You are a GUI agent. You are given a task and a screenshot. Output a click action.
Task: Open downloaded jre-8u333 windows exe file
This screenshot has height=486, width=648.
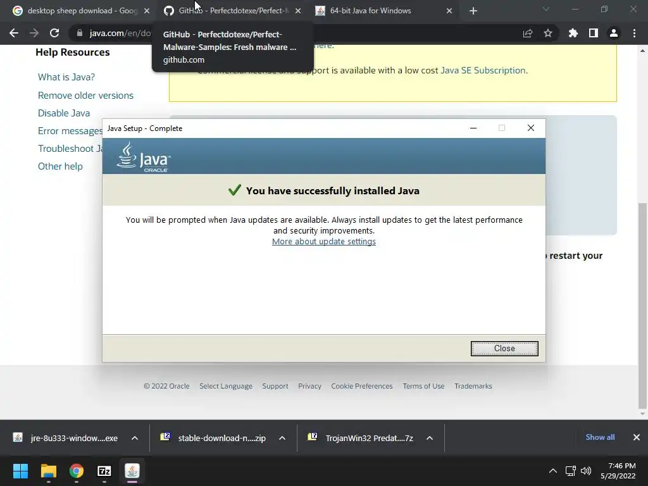74,438
